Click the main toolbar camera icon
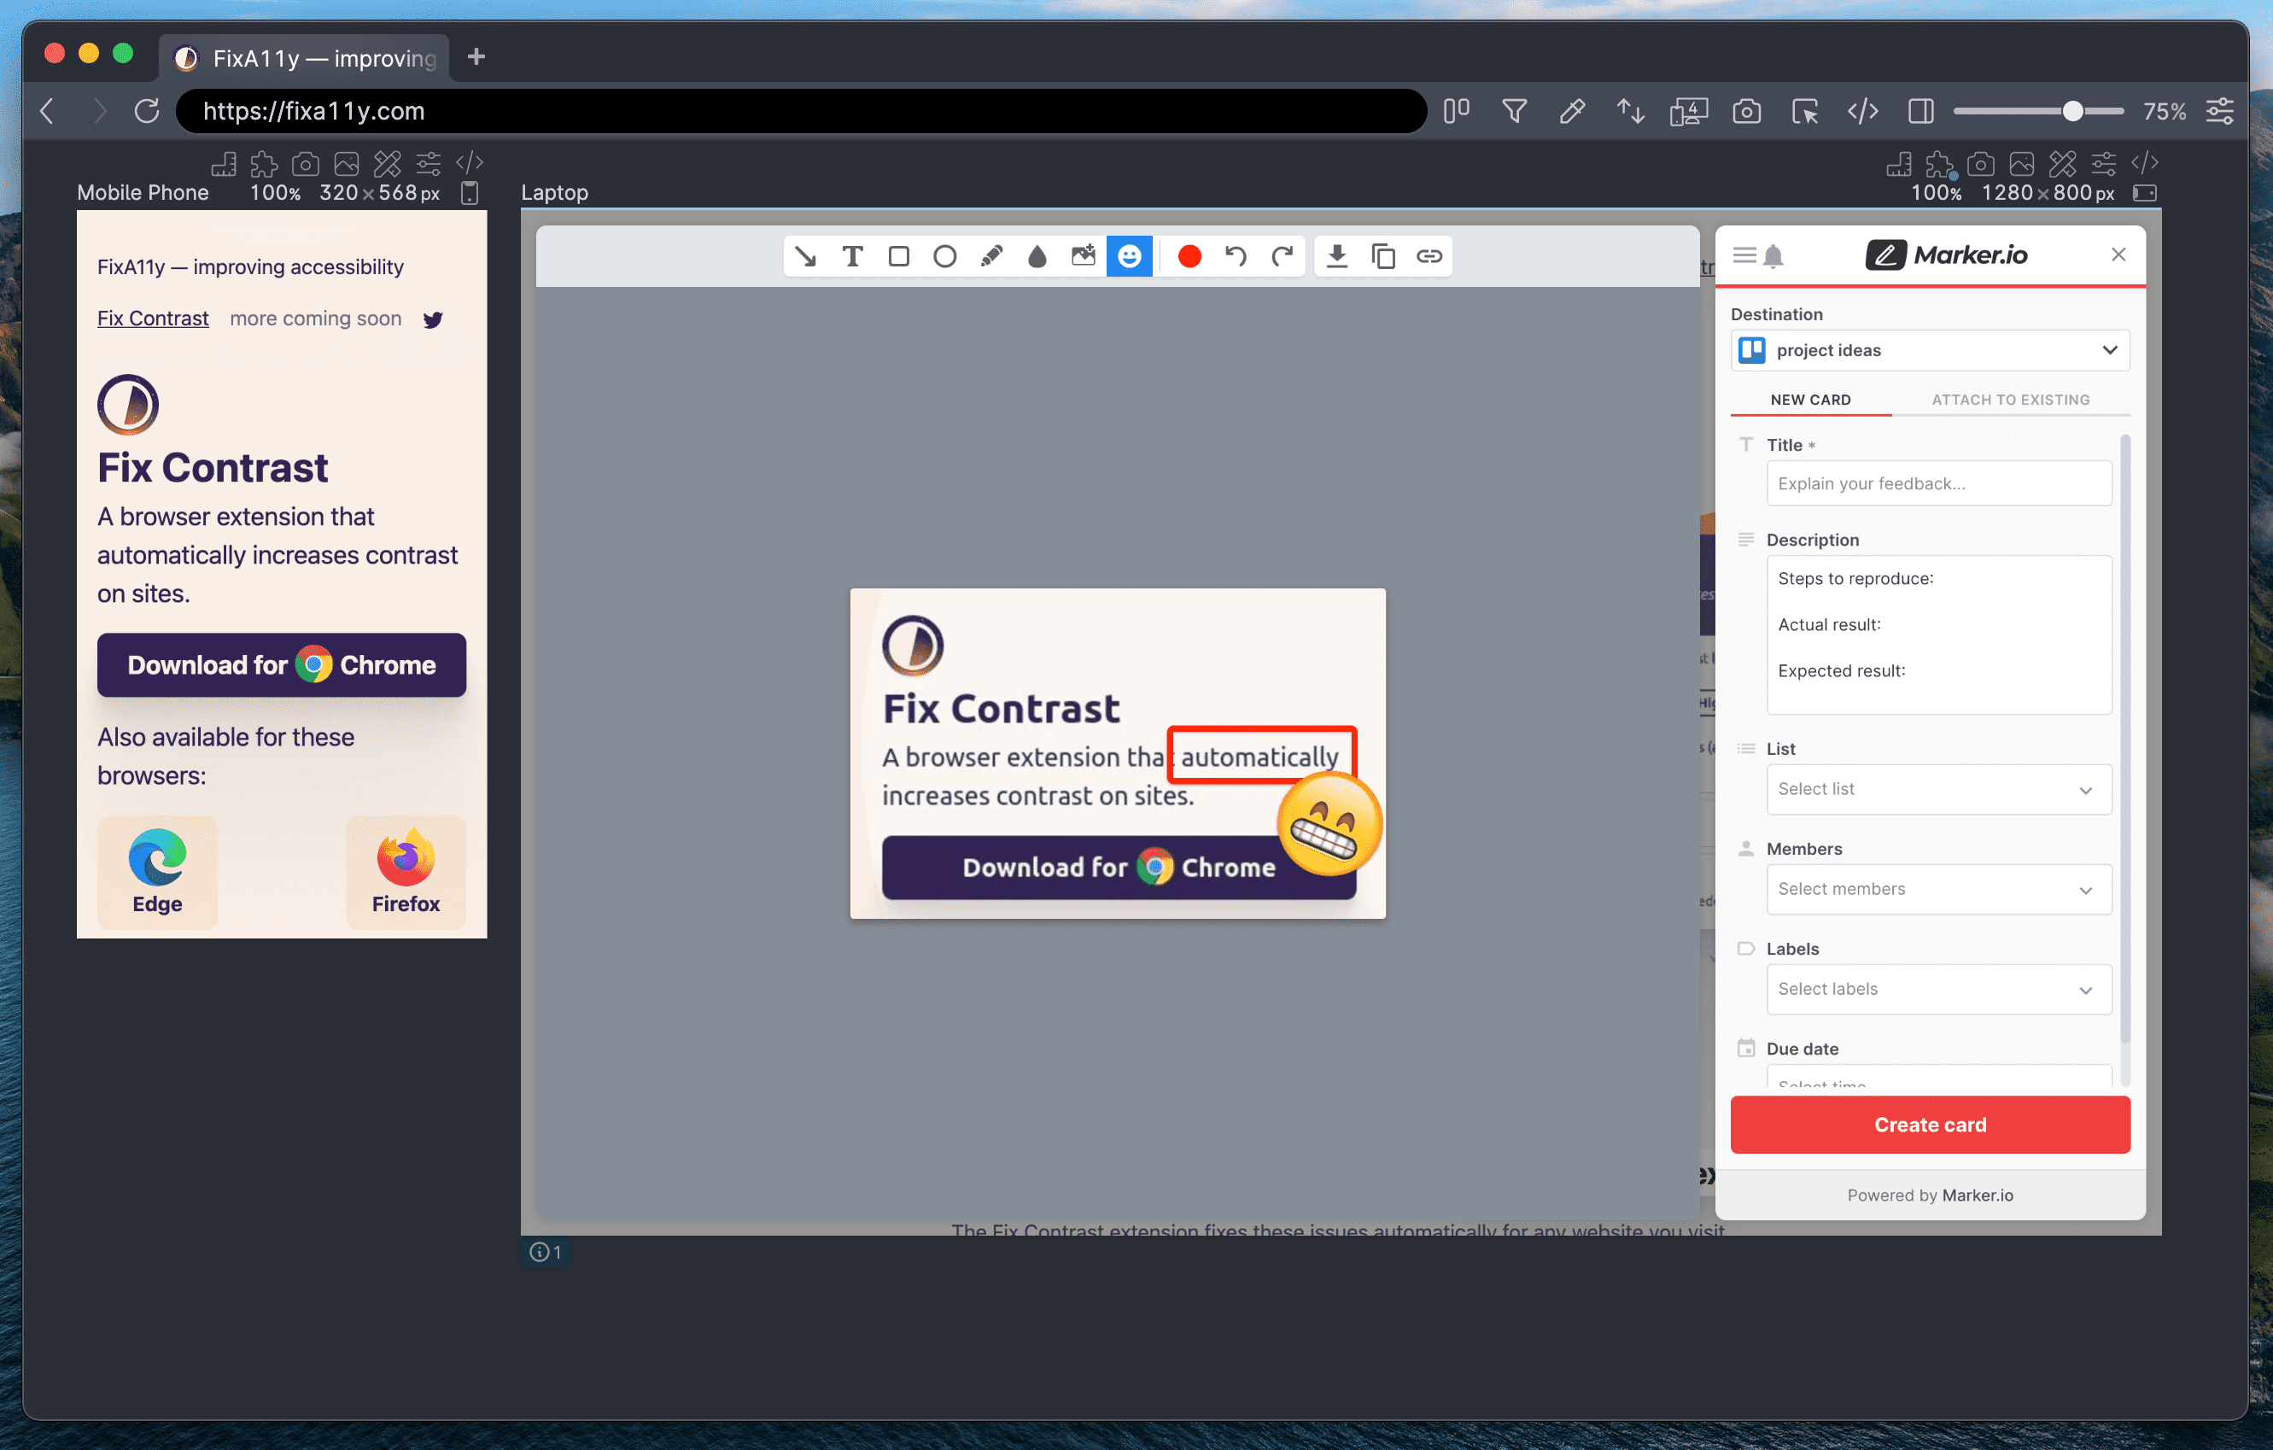This screenshot has width=2273, height=1450. (1746, 111)
